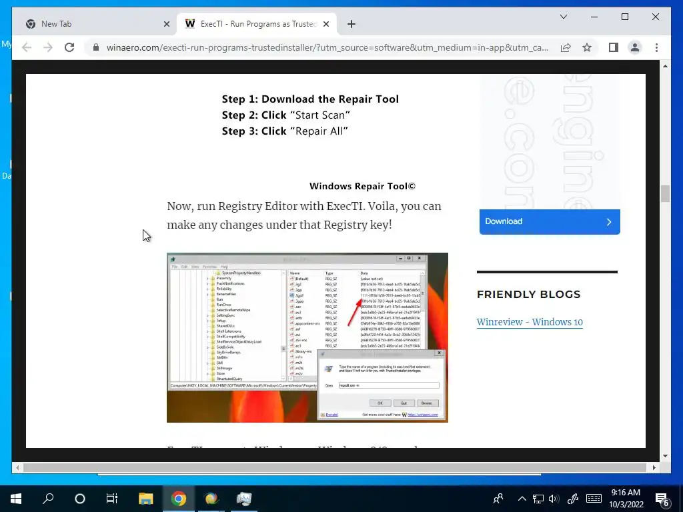Open the Chrome side panel
Screen dimensions: 683x512
click(x=614, y=47)
